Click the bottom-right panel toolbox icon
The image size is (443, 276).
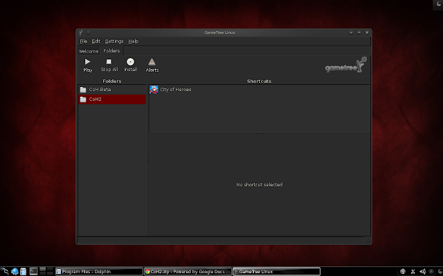(x=440, y=271)
